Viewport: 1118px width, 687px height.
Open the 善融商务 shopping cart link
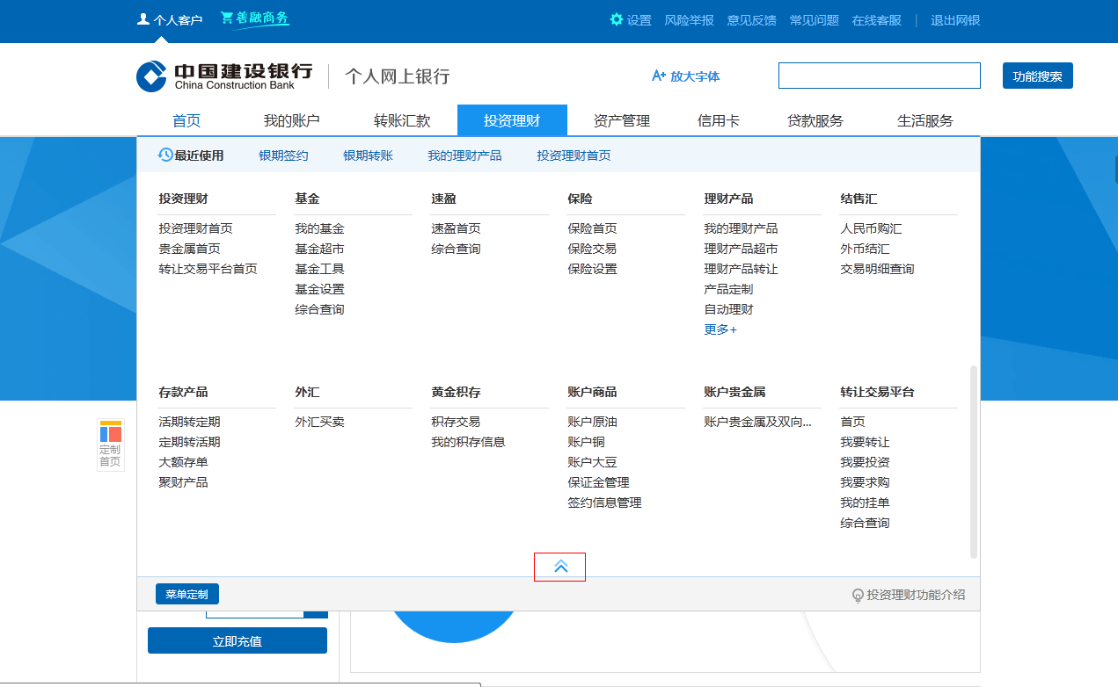(254, 18)
